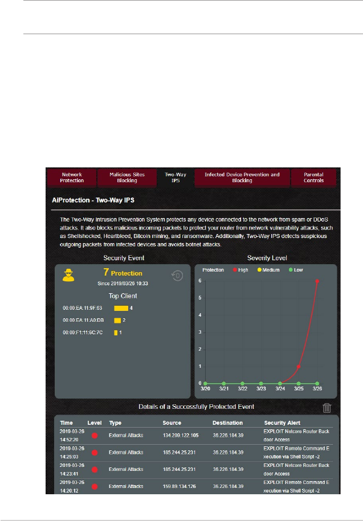Screen dimensions: 363x521
Task: Toggle the Low severity legend item
Action: click(x=296, y=270)
